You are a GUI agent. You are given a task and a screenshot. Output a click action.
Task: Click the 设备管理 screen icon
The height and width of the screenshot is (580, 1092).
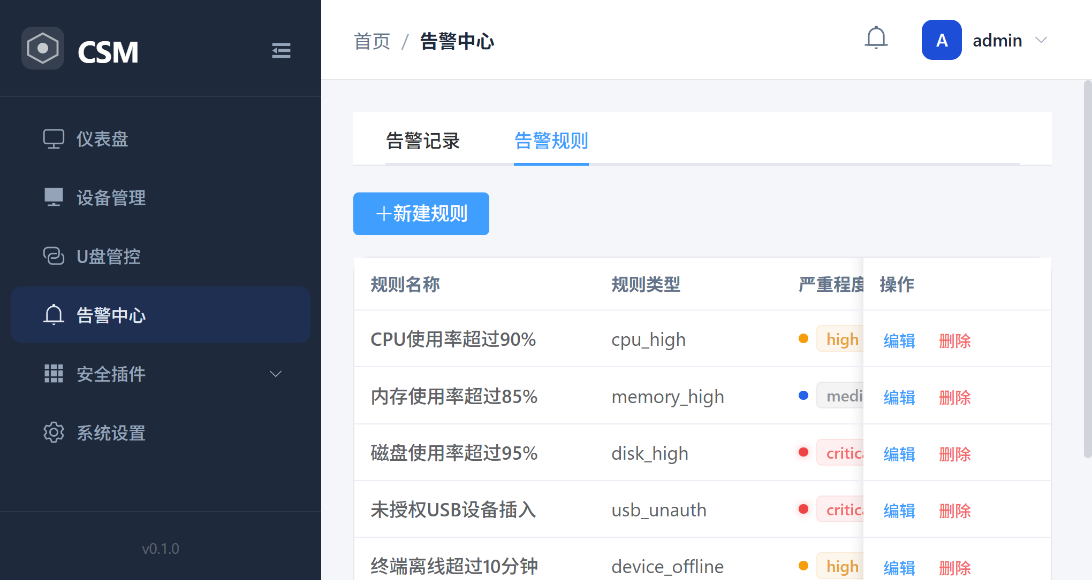tap(54, 197)
